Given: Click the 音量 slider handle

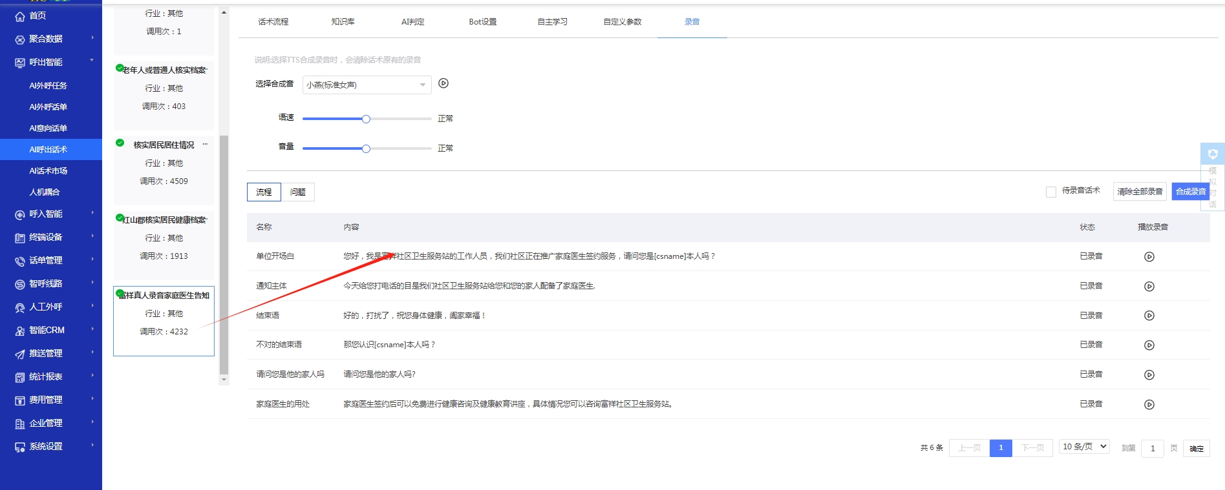Looking at the screenshot, I should (366, 148).
